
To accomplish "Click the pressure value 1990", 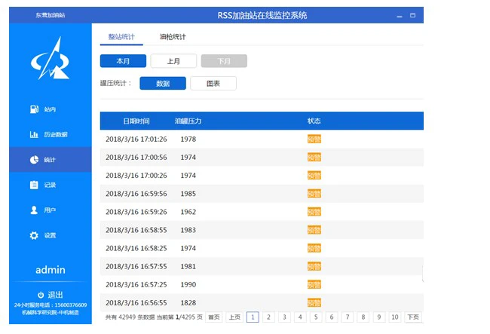I will [188, 285].
